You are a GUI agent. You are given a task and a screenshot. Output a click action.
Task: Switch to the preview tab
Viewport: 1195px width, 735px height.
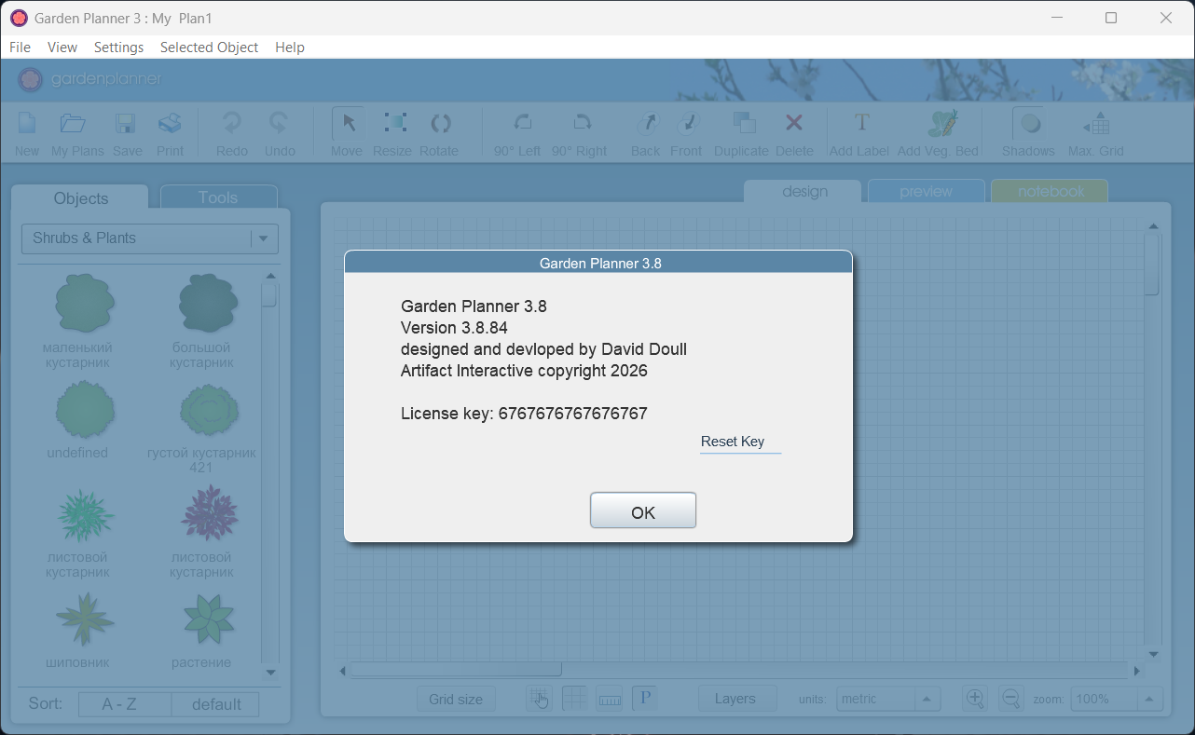[926, 192]
